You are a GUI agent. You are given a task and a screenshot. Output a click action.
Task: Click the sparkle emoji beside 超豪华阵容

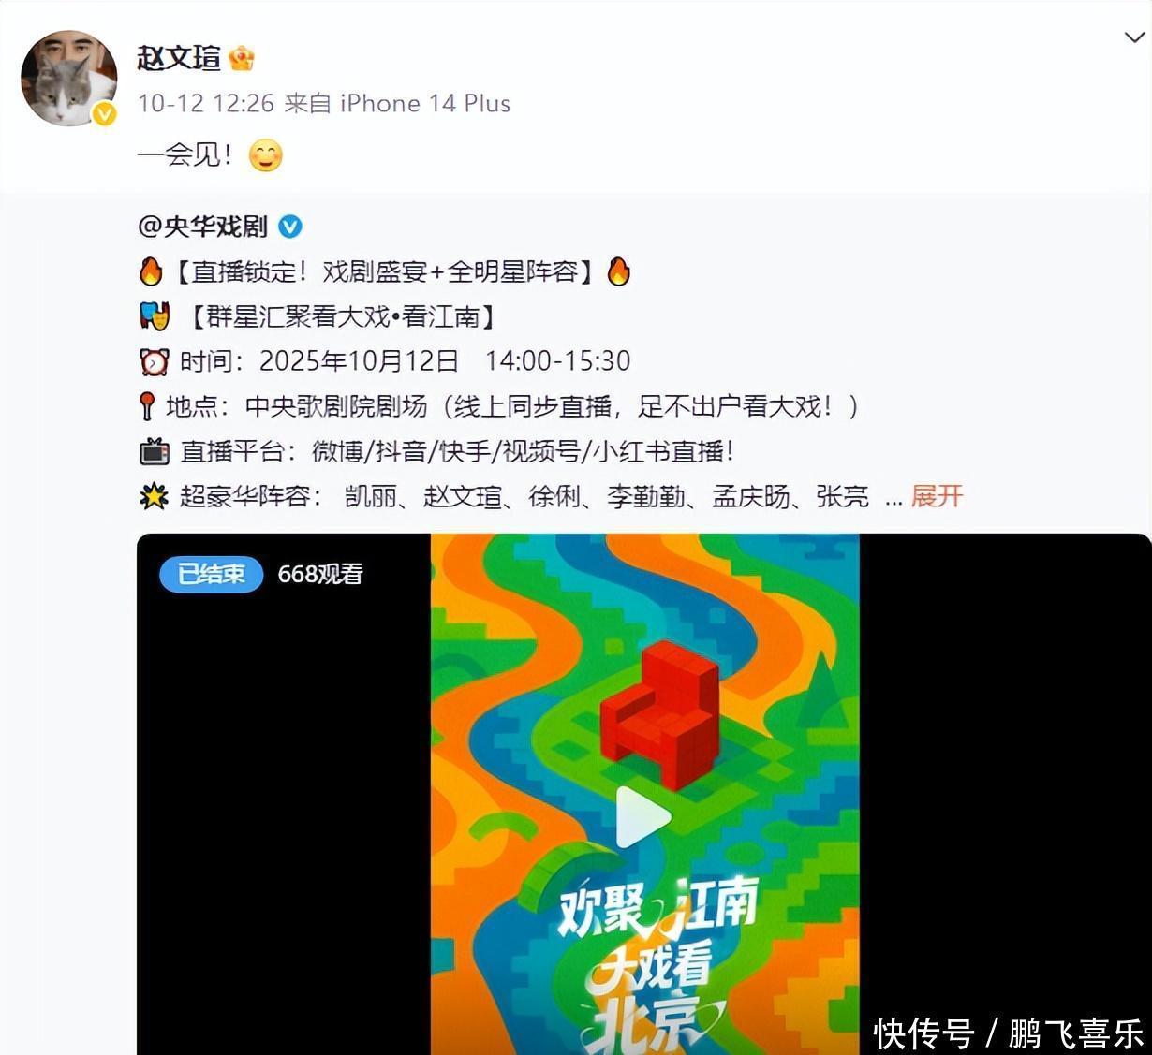tap(155, 496)
